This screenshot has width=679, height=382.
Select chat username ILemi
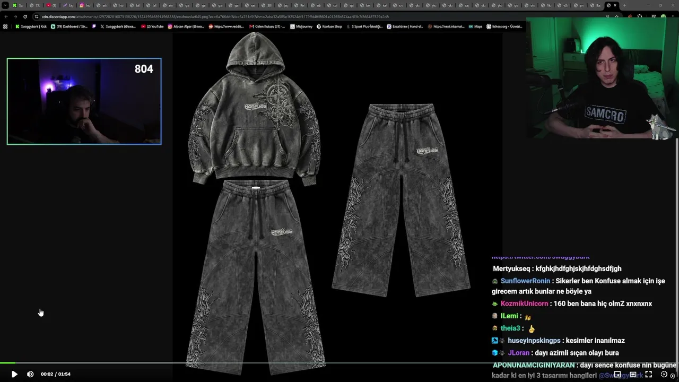click(509, 316)
